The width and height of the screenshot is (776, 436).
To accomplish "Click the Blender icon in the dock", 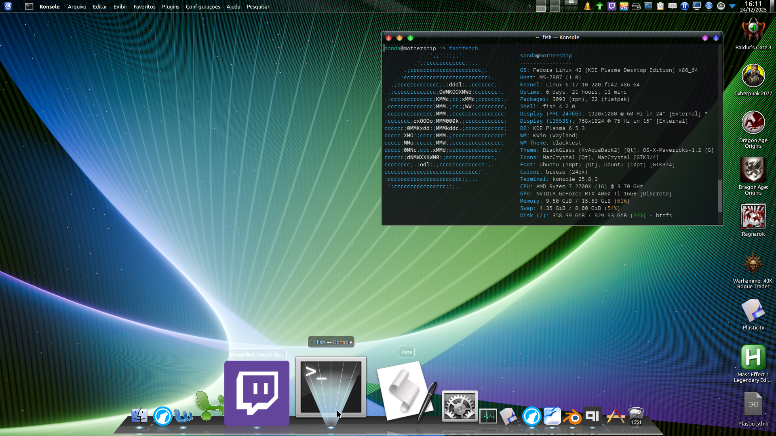I will pos(572,417).
